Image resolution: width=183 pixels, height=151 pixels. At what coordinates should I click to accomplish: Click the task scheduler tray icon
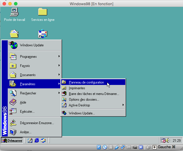[163, 140]
